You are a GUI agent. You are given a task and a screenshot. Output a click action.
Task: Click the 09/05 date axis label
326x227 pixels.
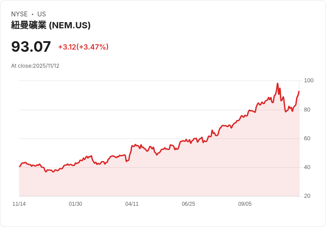[244, 204]
